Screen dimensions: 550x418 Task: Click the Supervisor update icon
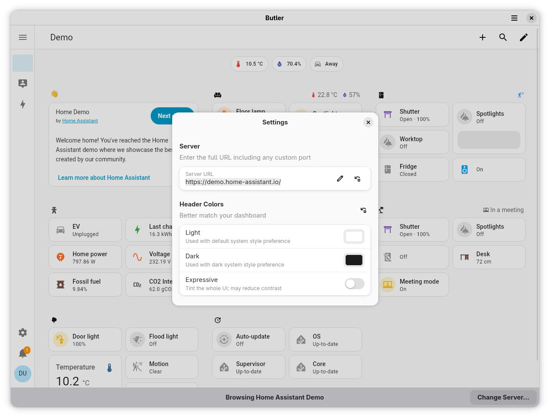[x=224, y=367]
